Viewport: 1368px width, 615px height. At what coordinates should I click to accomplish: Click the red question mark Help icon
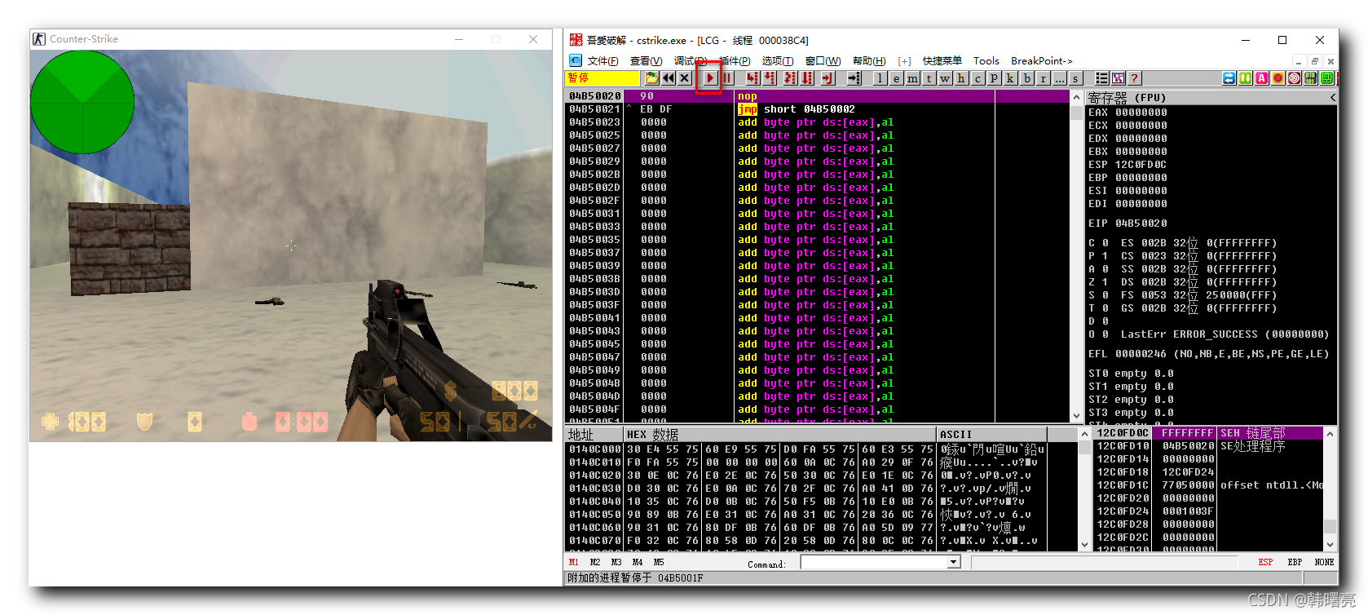click(x=1135, y=78)
